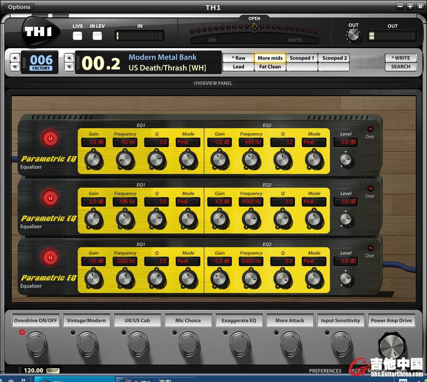Viewport: 427px width, 382px height.
Task: Toggle the LIVE switch
Action: pos(78,36)
